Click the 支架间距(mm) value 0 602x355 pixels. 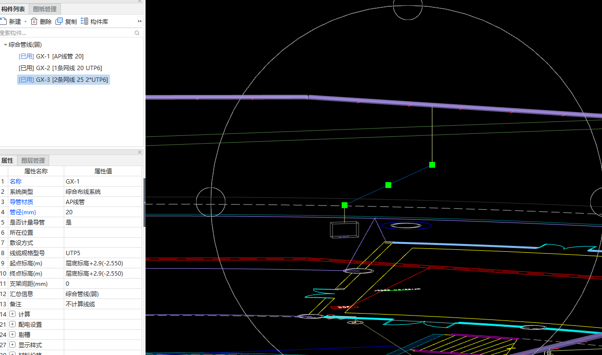tap(103, 284)
